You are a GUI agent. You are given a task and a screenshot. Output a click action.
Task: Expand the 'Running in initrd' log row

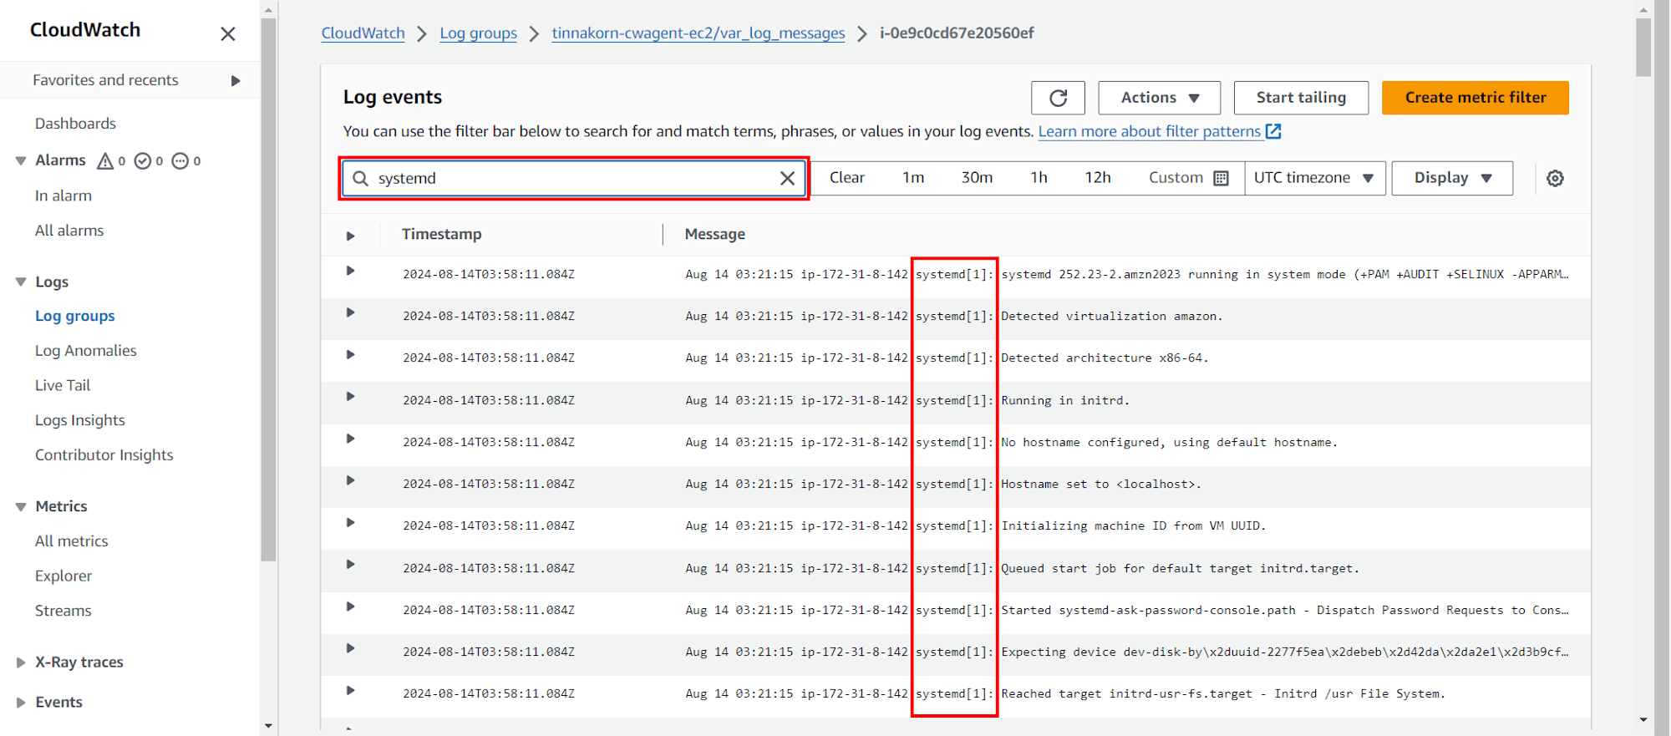click(351, 396)
